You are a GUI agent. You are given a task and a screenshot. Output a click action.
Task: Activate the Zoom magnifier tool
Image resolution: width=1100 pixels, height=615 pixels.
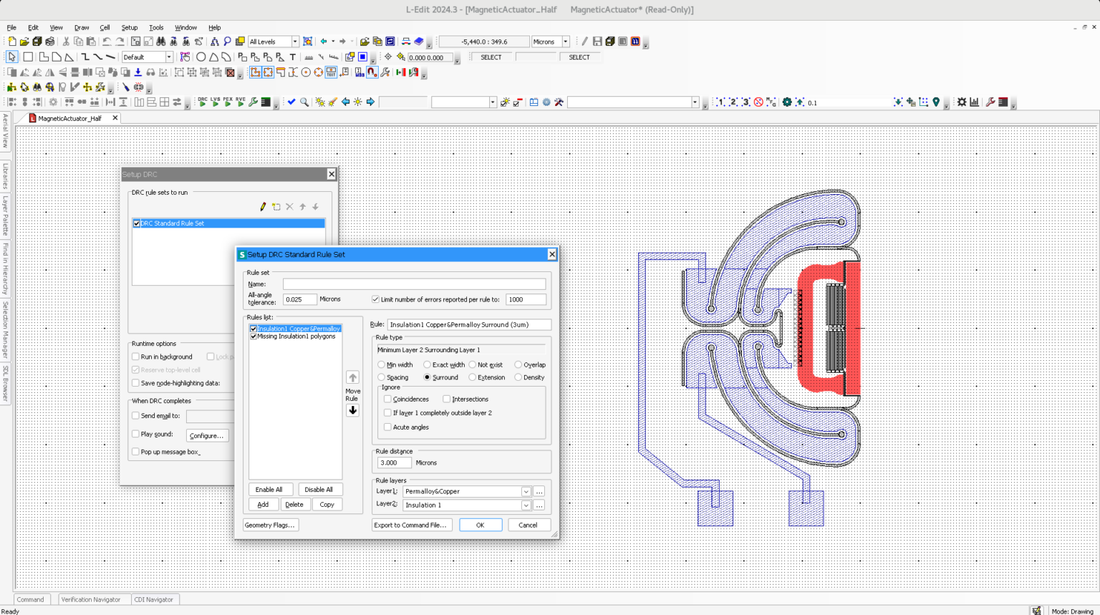(x=305, y=102)
